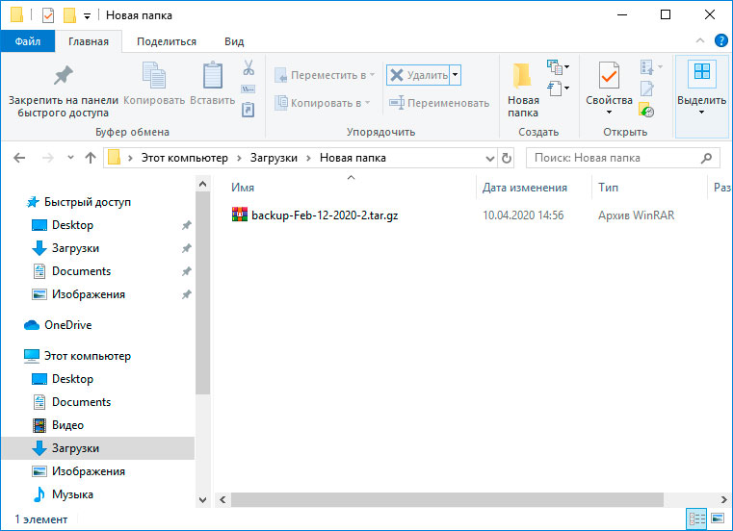The image size is (733, 531).
Task: Click the Copy path icon
Action: [x=248, y=88]
